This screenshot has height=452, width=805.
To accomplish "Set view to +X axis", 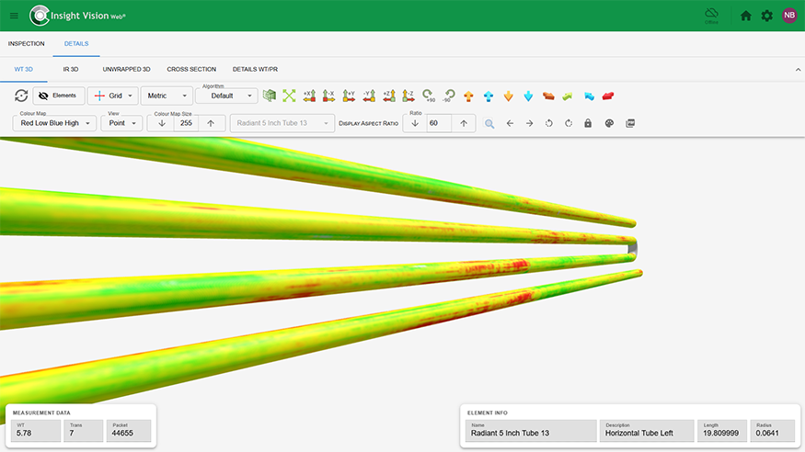I will coord(309,96).
